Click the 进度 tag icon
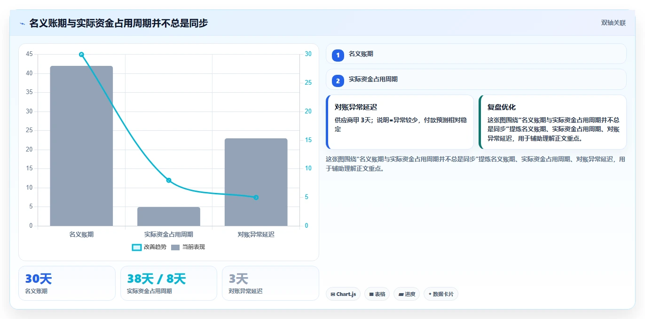 click(401, 294)
